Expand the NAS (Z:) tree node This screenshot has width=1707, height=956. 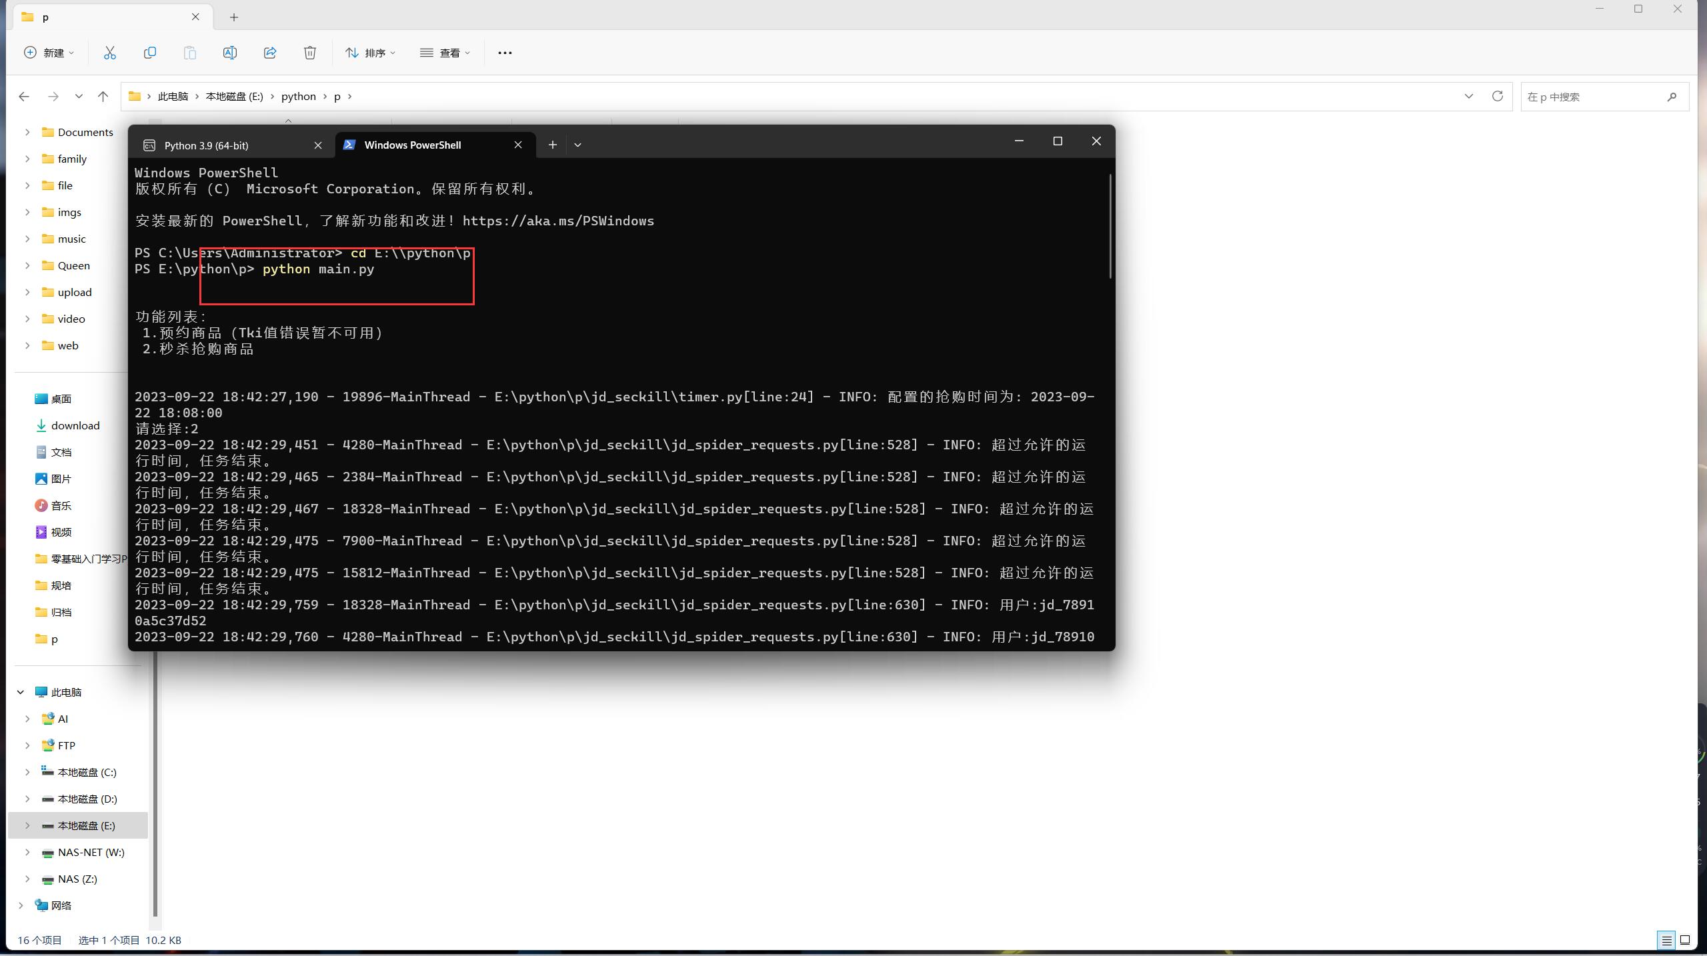pyautogui.click(x=27, y=879)
